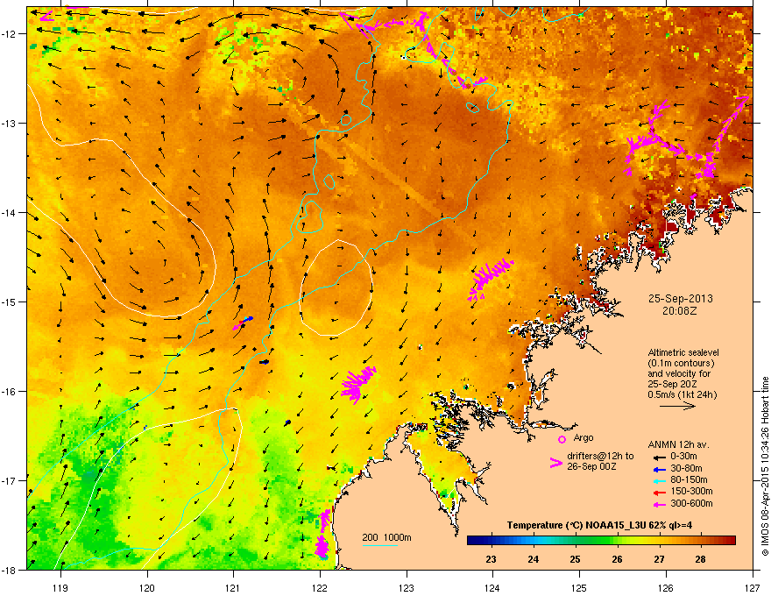771x596 pixels.
Task: Click the latitude axis label '-16'
Action: pos(11,391)
